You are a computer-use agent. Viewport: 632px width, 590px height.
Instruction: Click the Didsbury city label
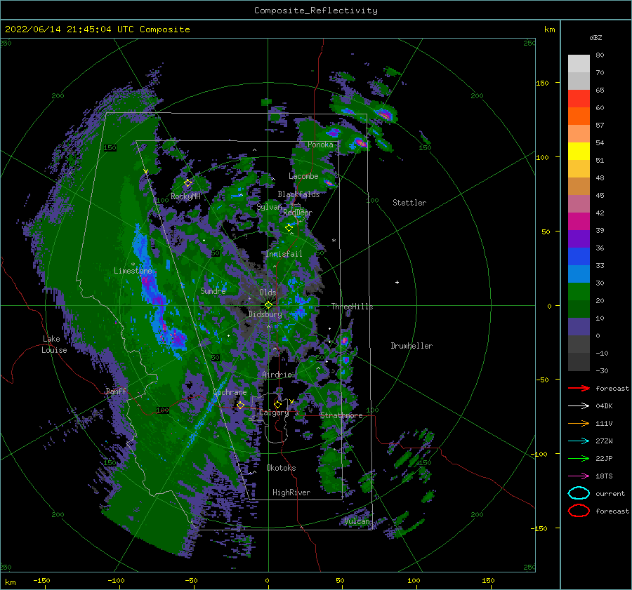click(x=265, y=314)
